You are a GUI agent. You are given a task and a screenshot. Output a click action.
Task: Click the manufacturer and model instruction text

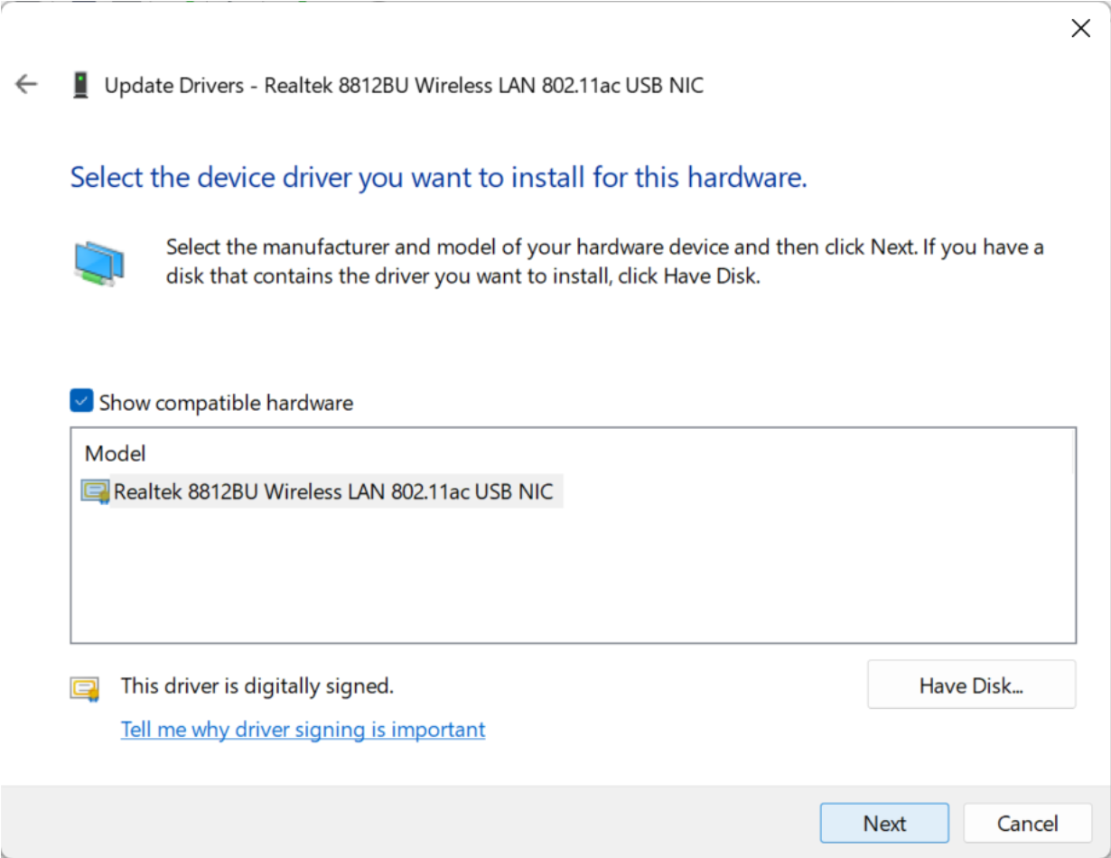(x=604, y=261)
